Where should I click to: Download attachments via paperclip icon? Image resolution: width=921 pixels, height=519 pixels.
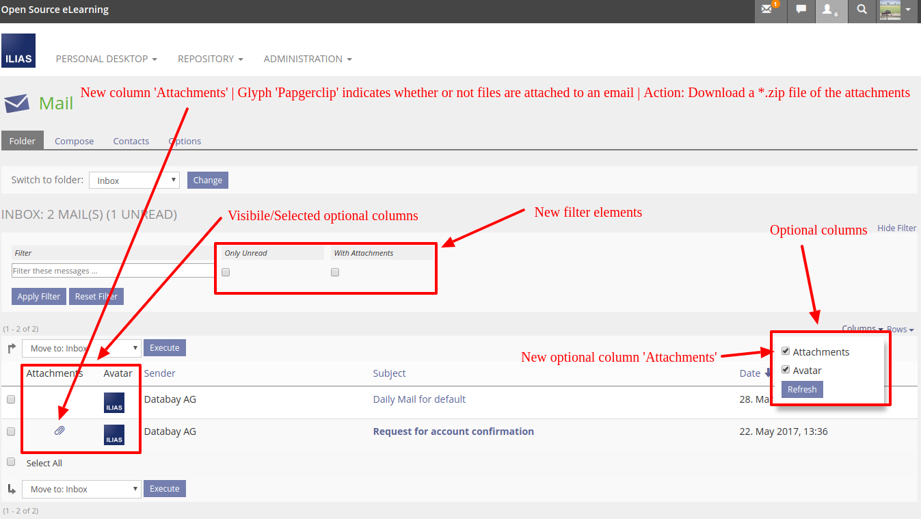[x=59, y=431]
